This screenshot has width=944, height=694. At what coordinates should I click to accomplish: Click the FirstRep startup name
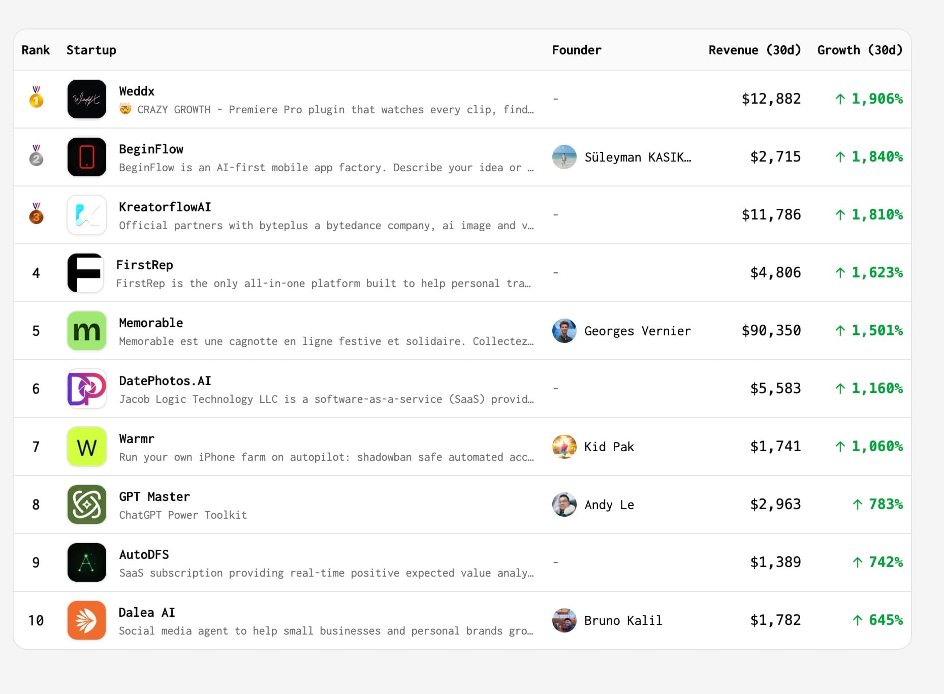(x=145, y=265)
